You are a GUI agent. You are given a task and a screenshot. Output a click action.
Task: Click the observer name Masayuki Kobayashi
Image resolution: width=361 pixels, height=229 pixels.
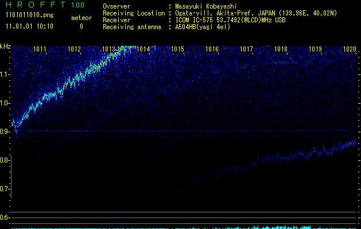tap(206, 6)
